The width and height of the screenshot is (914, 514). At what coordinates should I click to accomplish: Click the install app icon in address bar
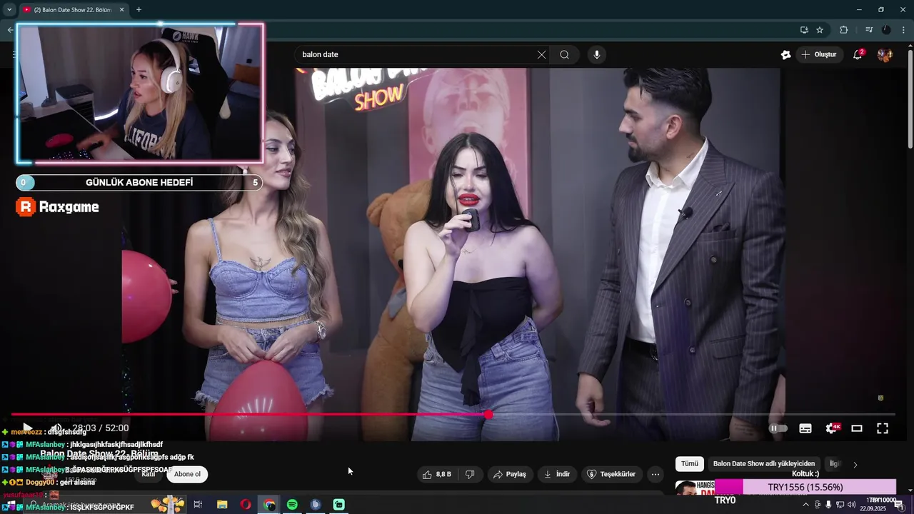coord(804,30)
